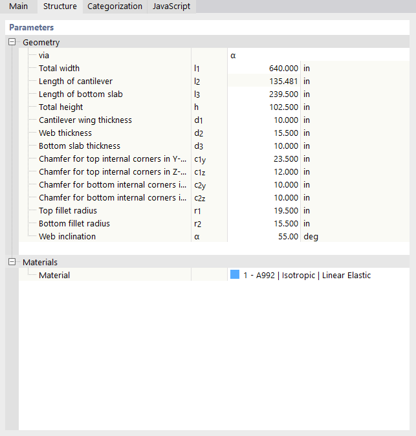The width and height of the screenshot is (416, 436).
Task: Open the Structure tab
Action: point(60,6)
